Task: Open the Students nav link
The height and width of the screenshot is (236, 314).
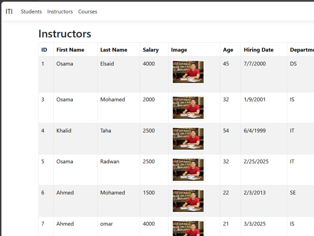Action: tap(31, 12)
